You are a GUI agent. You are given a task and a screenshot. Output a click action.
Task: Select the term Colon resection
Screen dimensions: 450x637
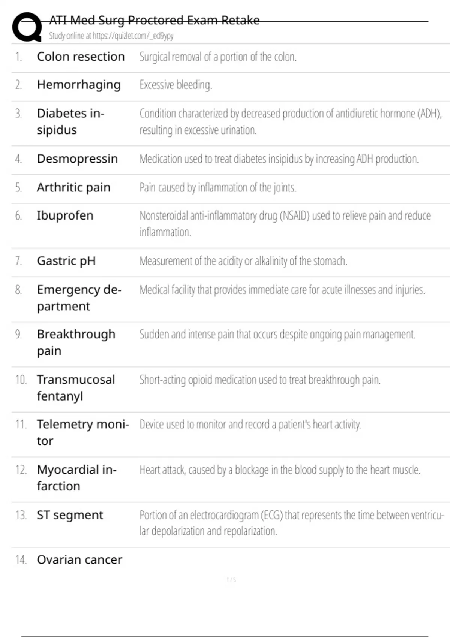click(81, 57)
